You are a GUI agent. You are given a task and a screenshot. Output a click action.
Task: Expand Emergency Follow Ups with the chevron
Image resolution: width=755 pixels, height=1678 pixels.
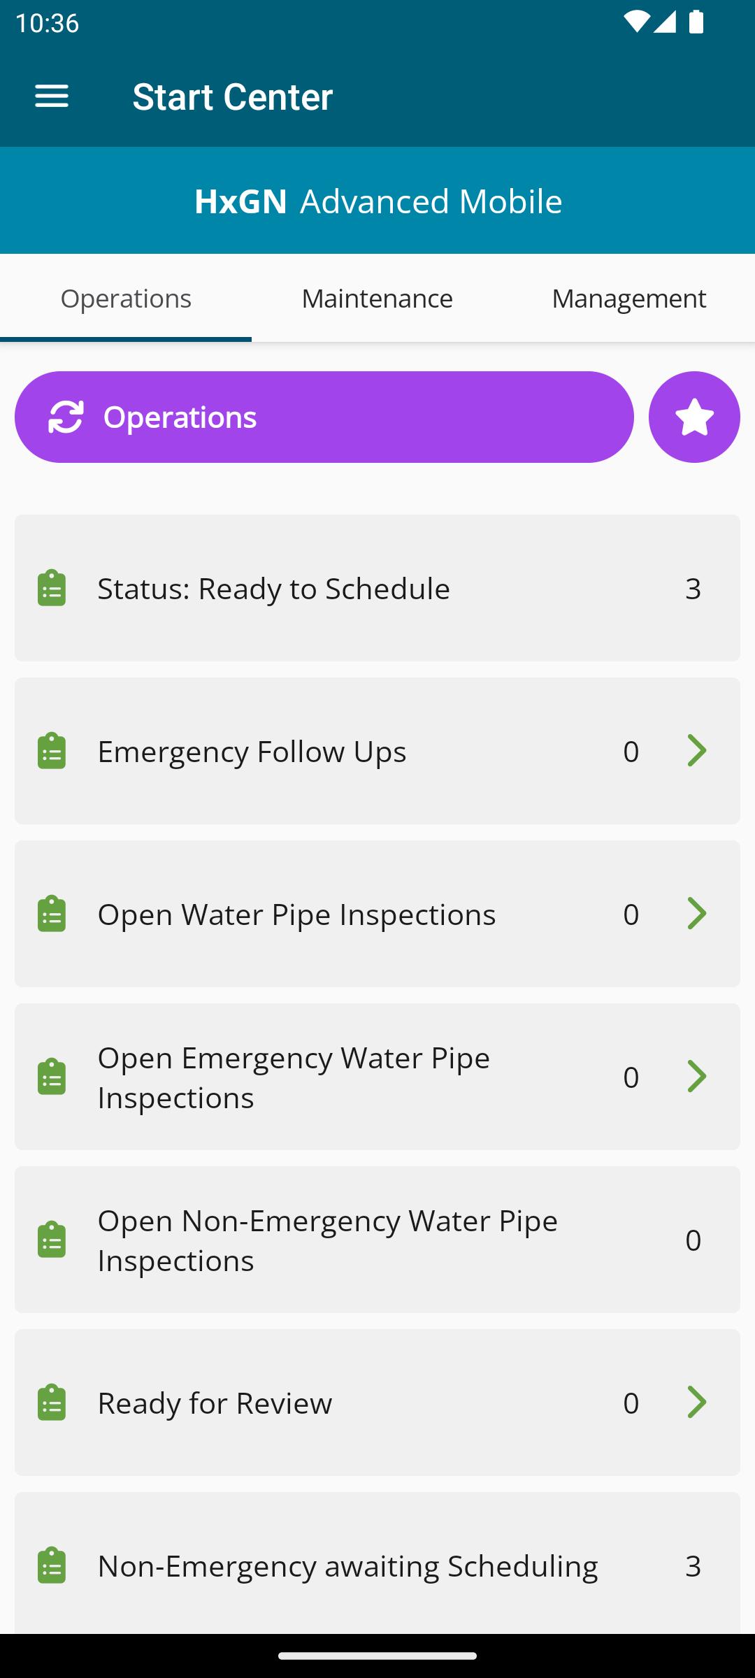pos(697,751)
